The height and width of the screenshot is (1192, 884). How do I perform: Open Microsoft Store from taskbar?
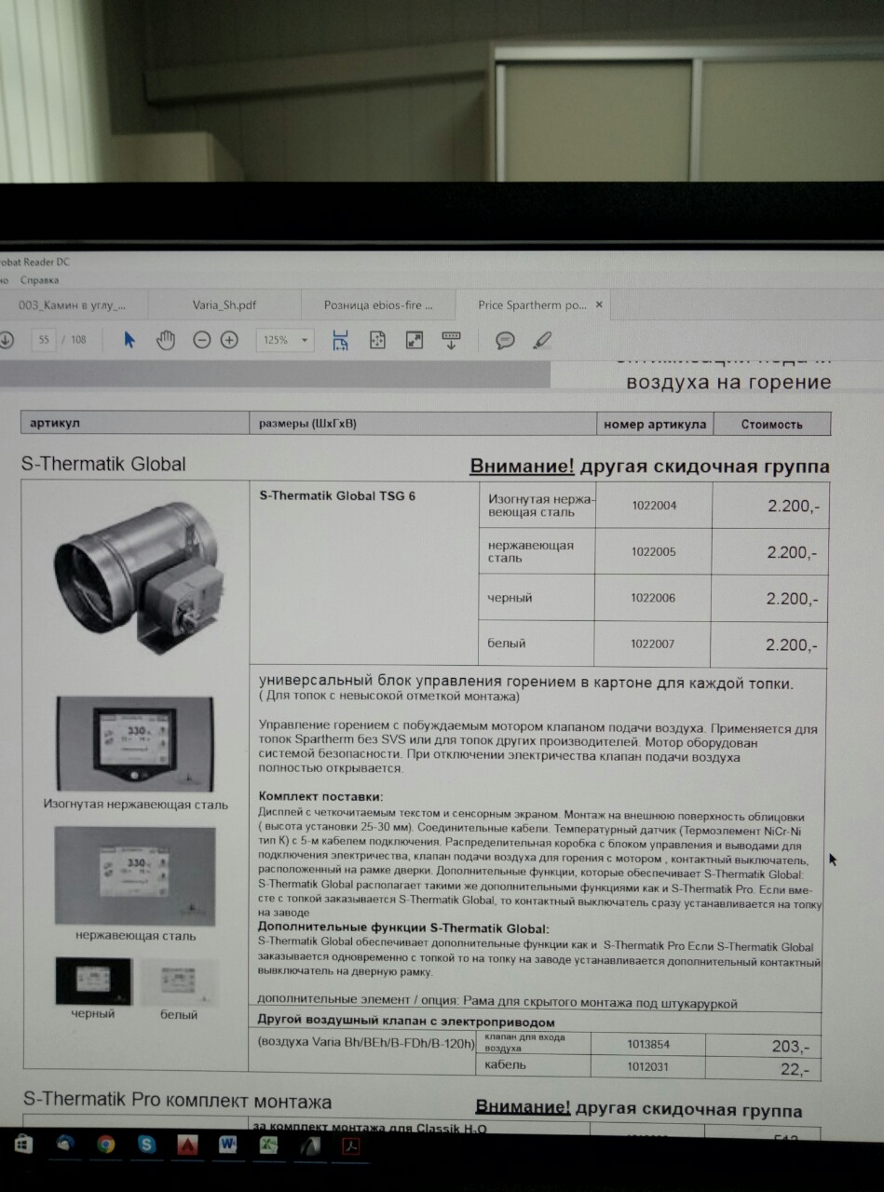[x=23, y=1145]
